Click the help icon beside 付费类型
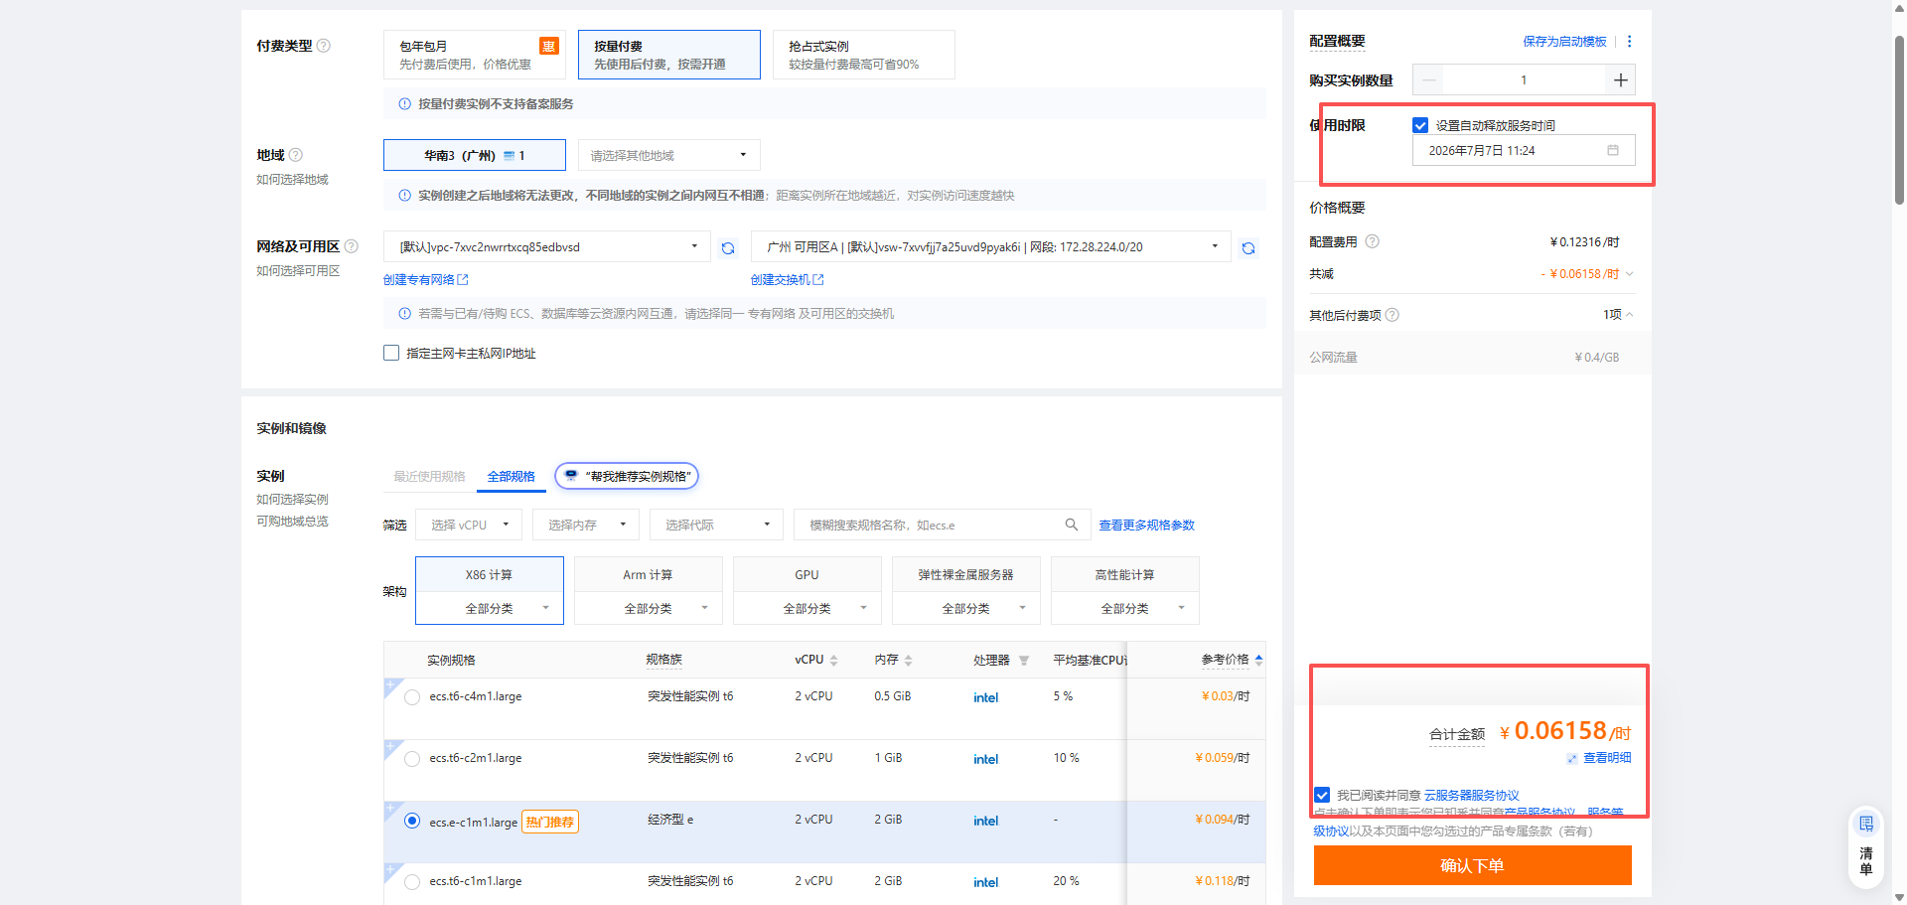The image size is (1907, 905). click(324, 46)
